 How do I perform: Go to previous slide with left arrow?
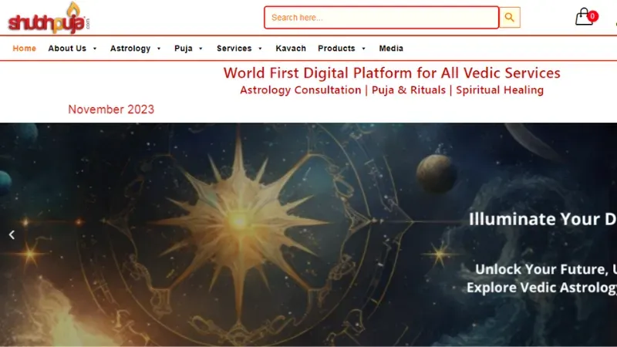[12, 235]
